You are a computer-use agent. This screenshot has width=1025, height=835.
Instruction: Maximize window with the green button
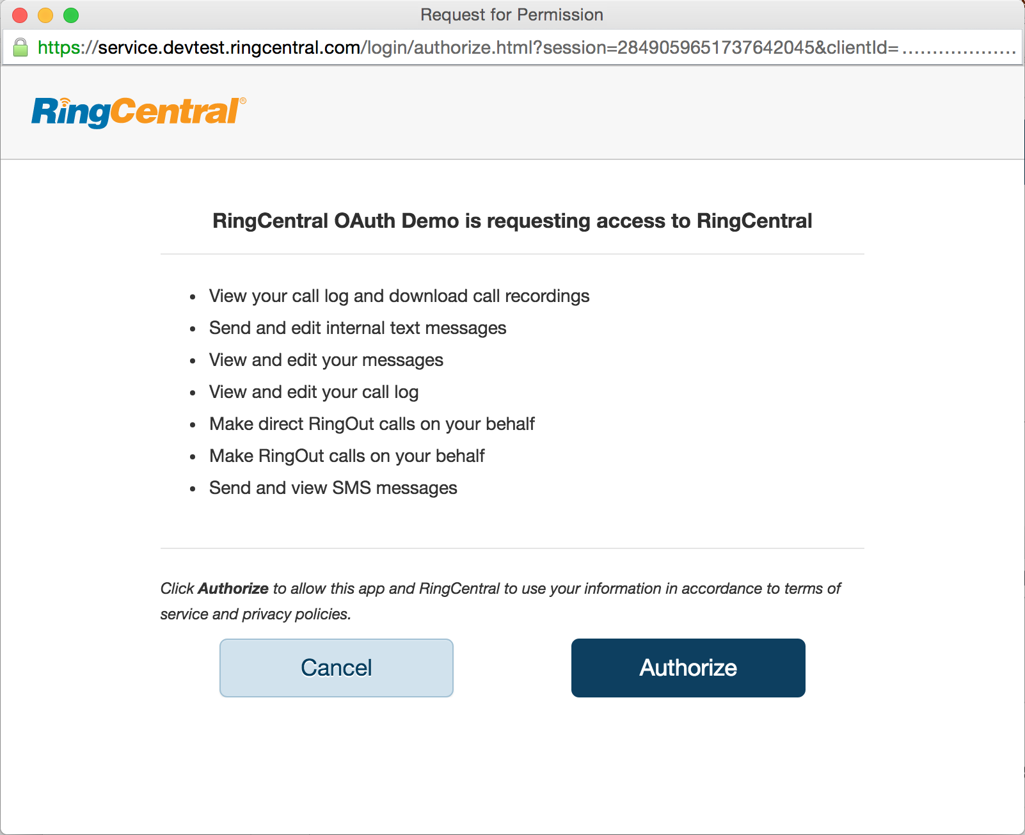[x=71, y=15]
